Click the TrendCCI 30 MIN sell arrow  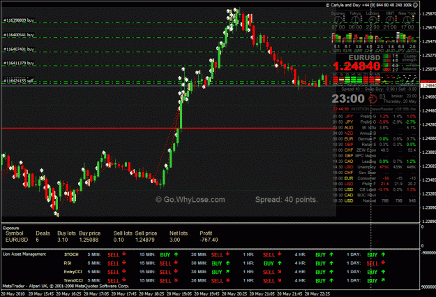227,280
